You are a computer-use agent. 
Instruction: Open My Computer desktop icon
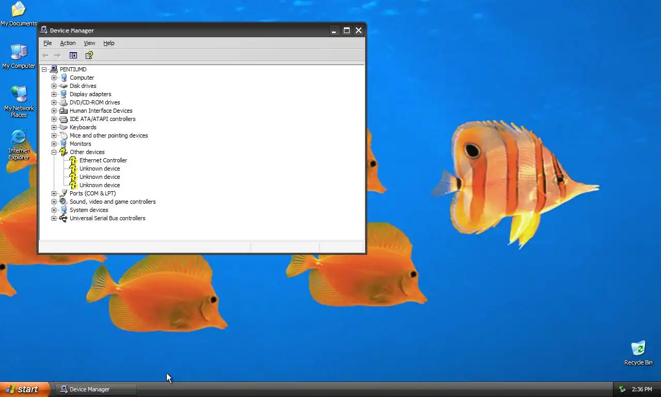tap(19, 56)
